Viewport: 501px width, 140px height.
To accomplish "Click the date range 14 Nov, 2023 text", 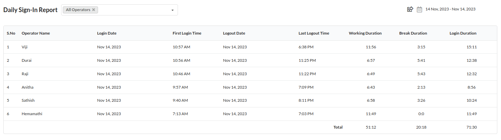I will [450, 9].
